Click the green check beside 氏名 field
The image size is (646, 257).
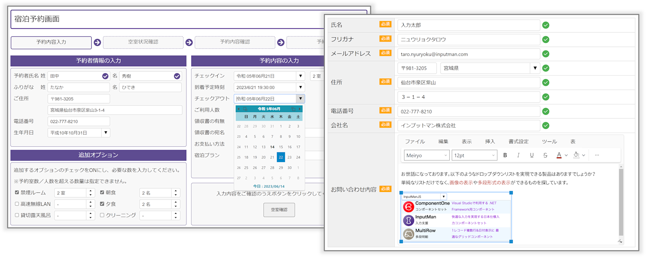click(546, 25)
